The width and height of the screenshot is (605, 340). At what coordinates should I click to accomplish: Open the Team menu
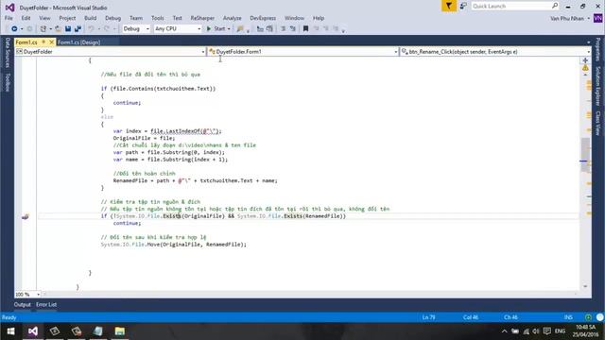click(136, 18)
